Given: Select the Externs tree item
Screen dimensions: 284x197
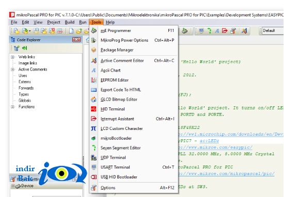Looking at the screenshot, I should click(25, 82).
